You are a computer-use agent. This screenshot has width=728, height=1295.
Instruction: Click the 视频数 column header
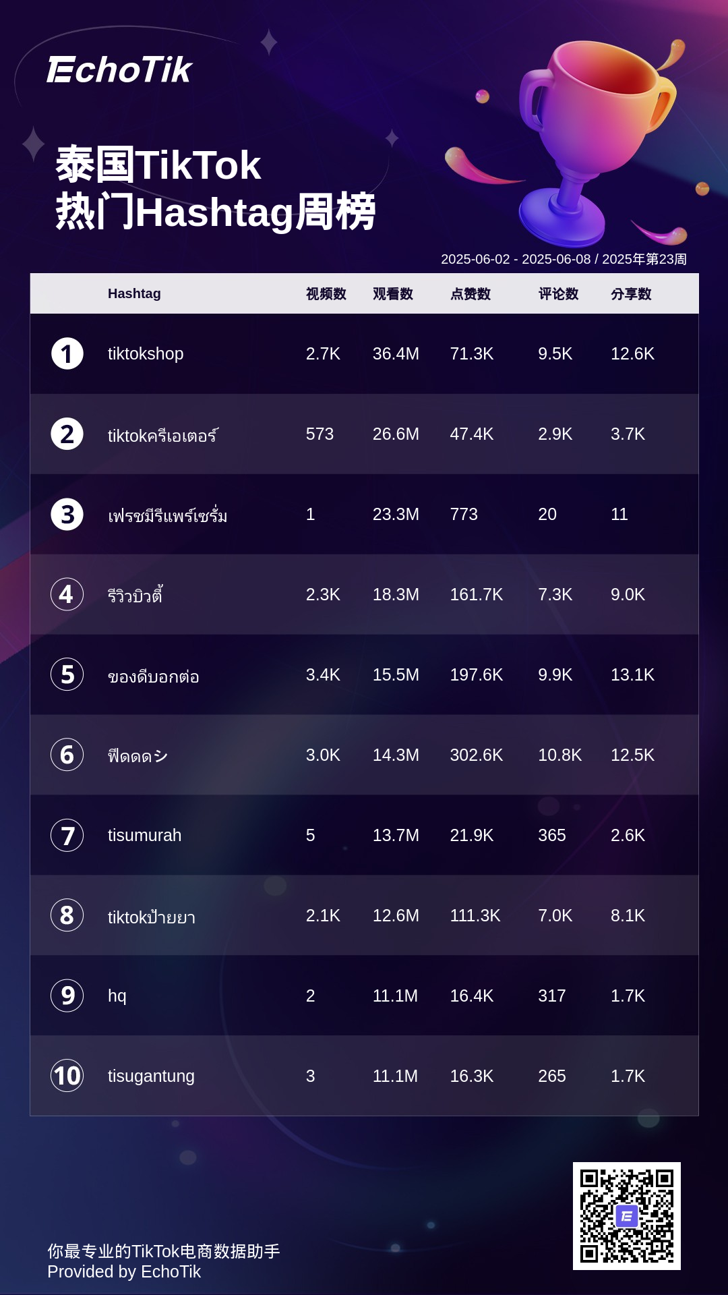[x=326, y=294]
